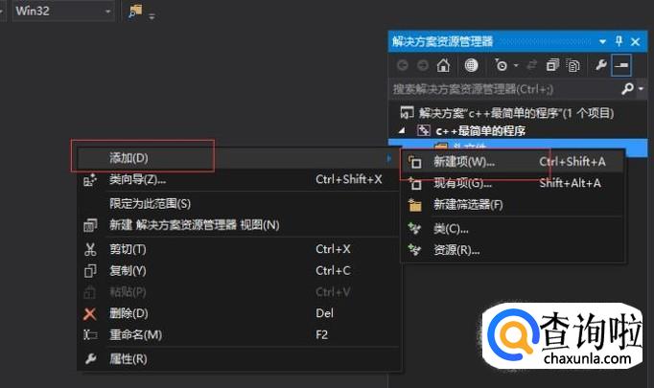
Task: Choose 重命名(M) from the context menu
Action: [x=239, y=334]
